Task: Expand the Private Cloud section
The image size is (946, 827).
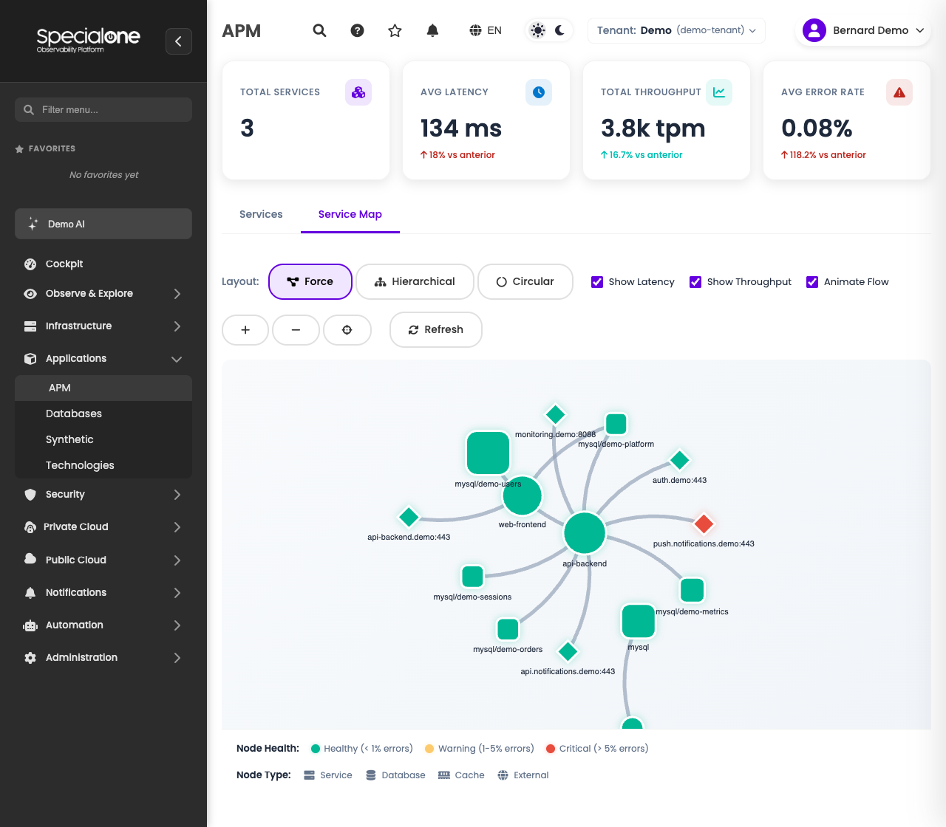Action: click(103, 526)
